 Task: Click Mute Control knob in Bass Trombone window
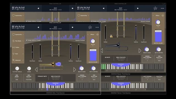[159, 49]
